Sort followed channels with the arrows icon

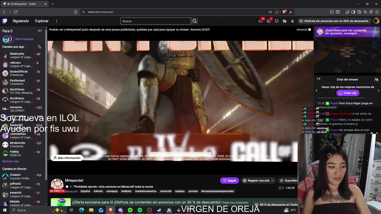coord(39,47)
